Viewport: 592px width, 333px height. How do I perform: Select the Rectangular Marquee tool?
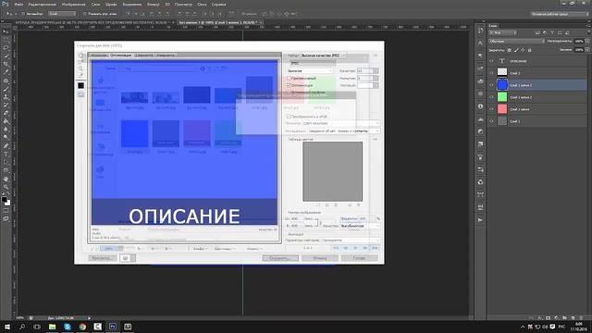pos(6,40)
